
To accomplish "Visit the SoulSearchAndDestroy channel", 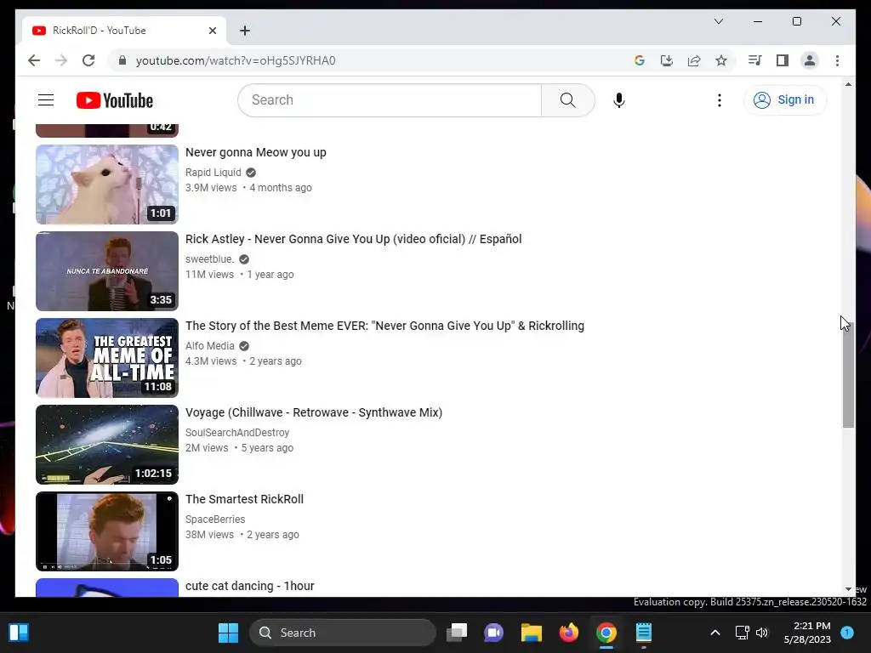I will [237, 432].
